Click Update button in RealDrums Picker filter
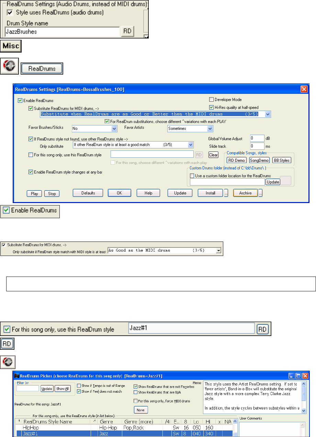This screenshot has height=437, width=316. (x=47, y=389)
